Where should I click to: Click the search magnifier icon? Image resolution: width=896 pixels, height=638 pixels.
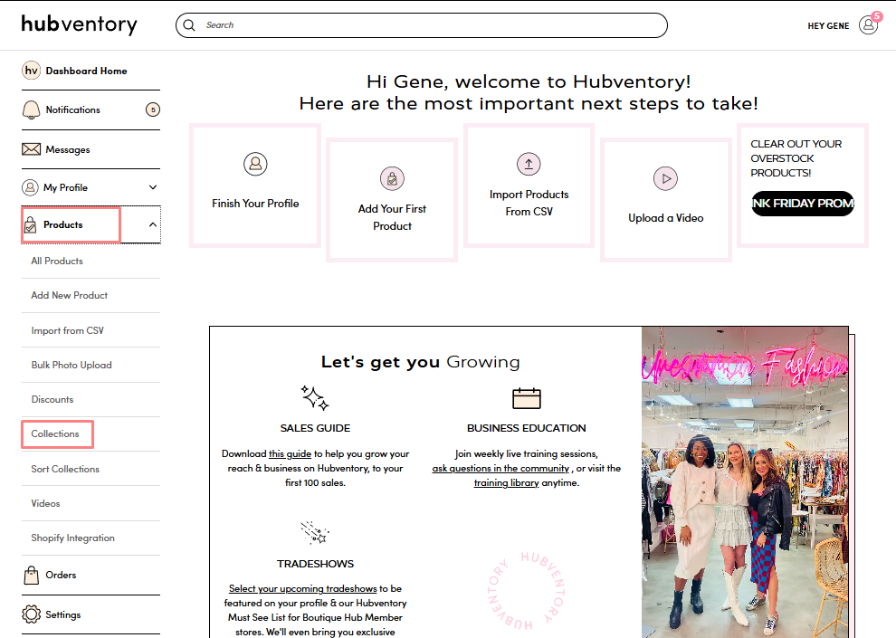189,25
